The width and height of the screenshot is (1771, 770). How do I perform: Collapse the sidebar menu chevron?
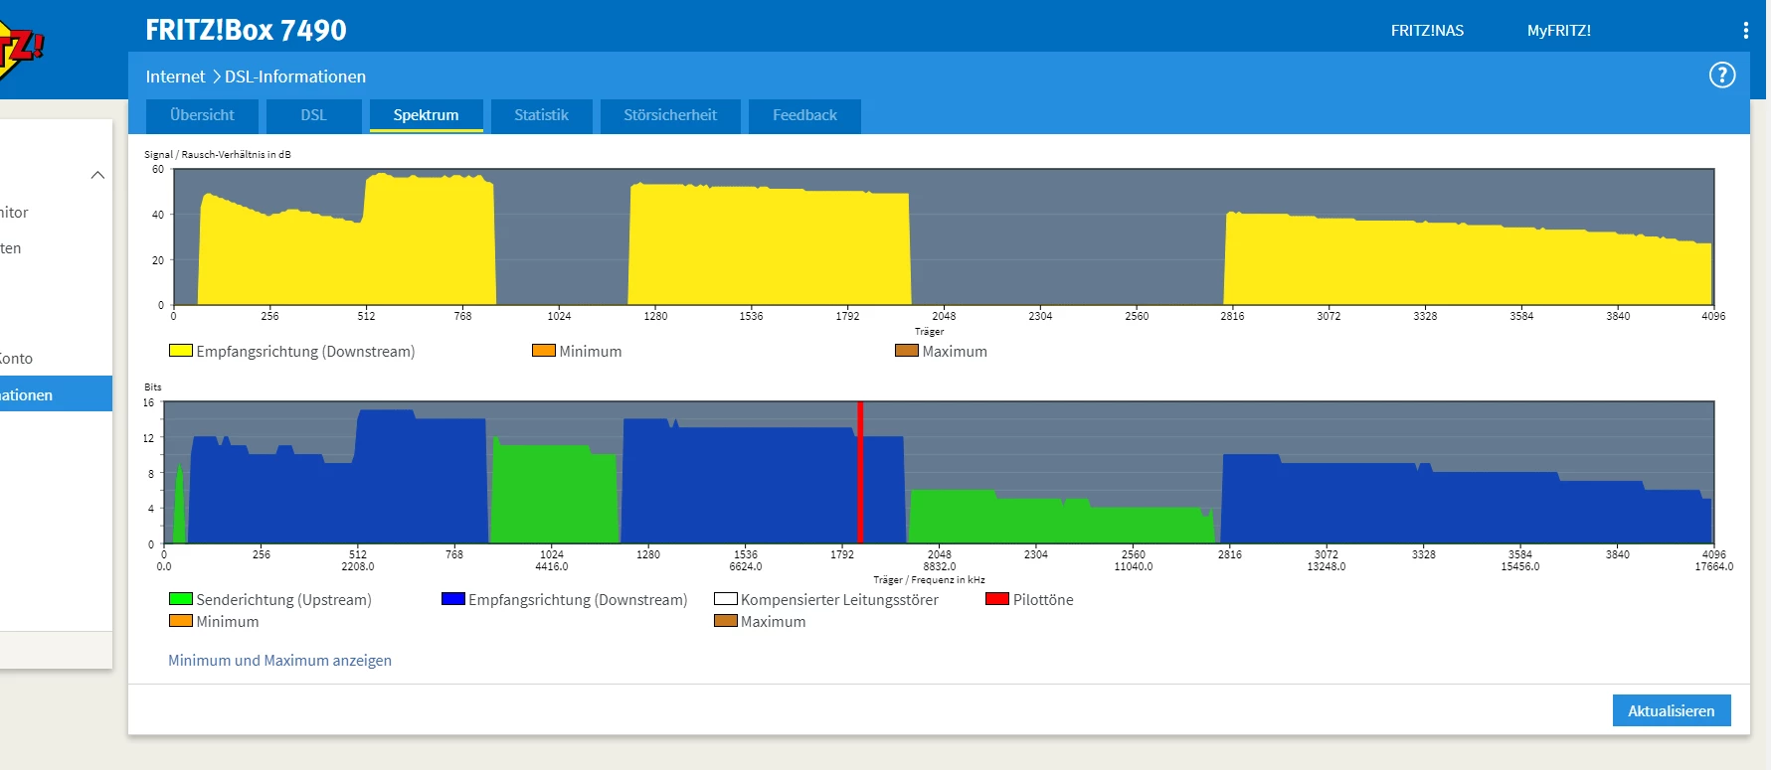pyautogui.click(x=97, y=175)
